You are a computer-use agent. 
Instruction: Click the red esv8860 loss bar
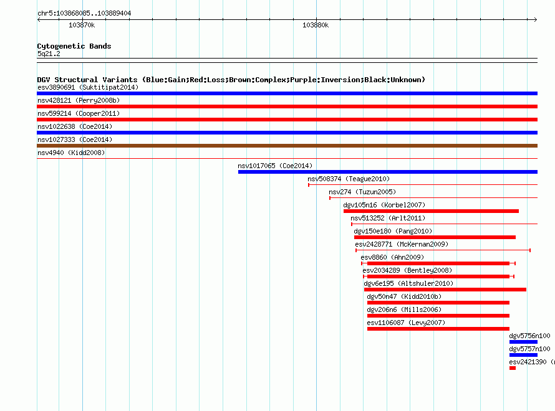point(438,263)
